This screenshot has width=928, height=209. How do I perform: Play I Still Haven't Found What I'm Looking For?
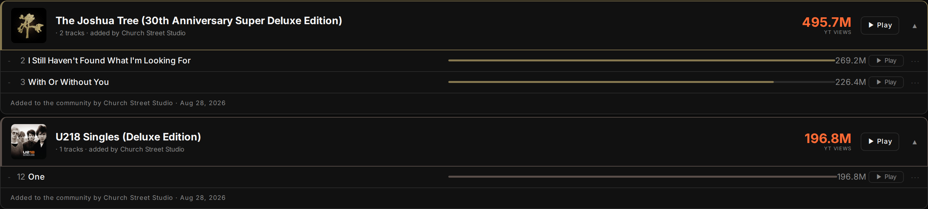[886, 60]
